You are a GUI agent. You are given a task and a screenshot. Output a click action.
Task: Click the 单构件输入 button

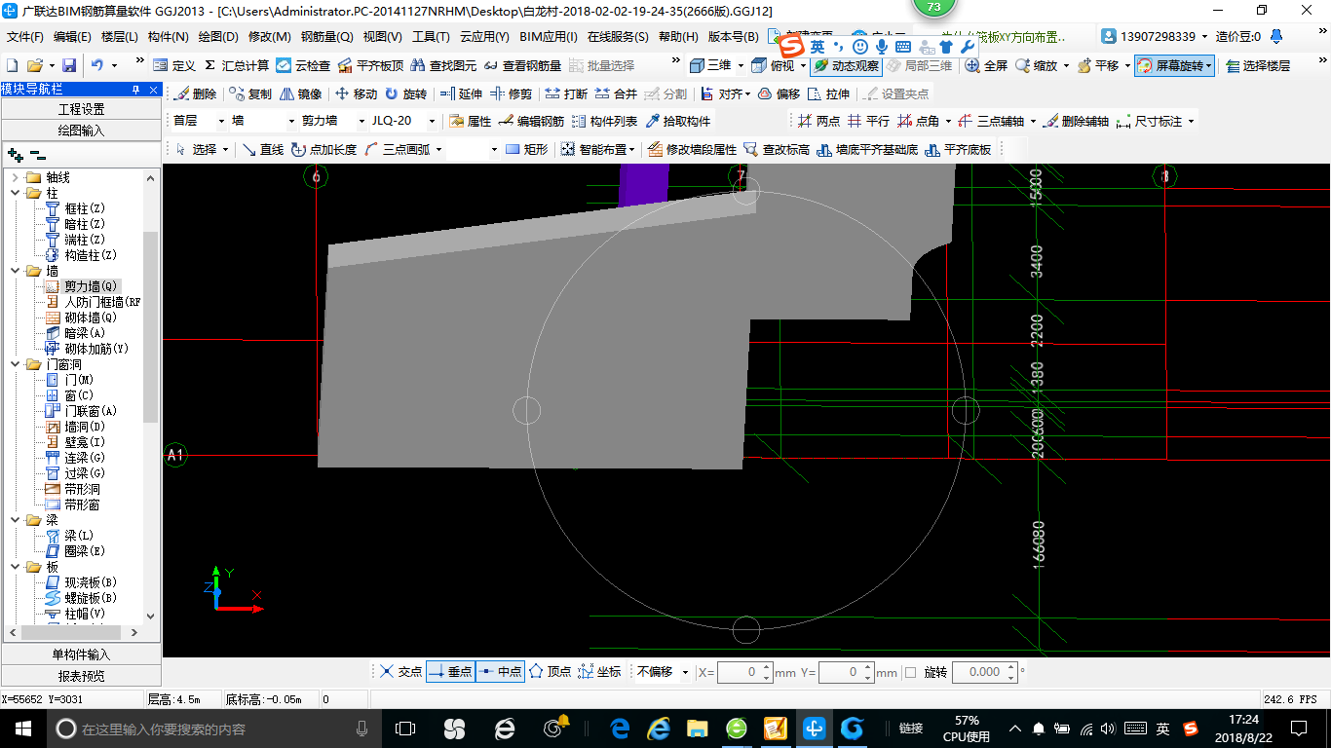point(81,654)
